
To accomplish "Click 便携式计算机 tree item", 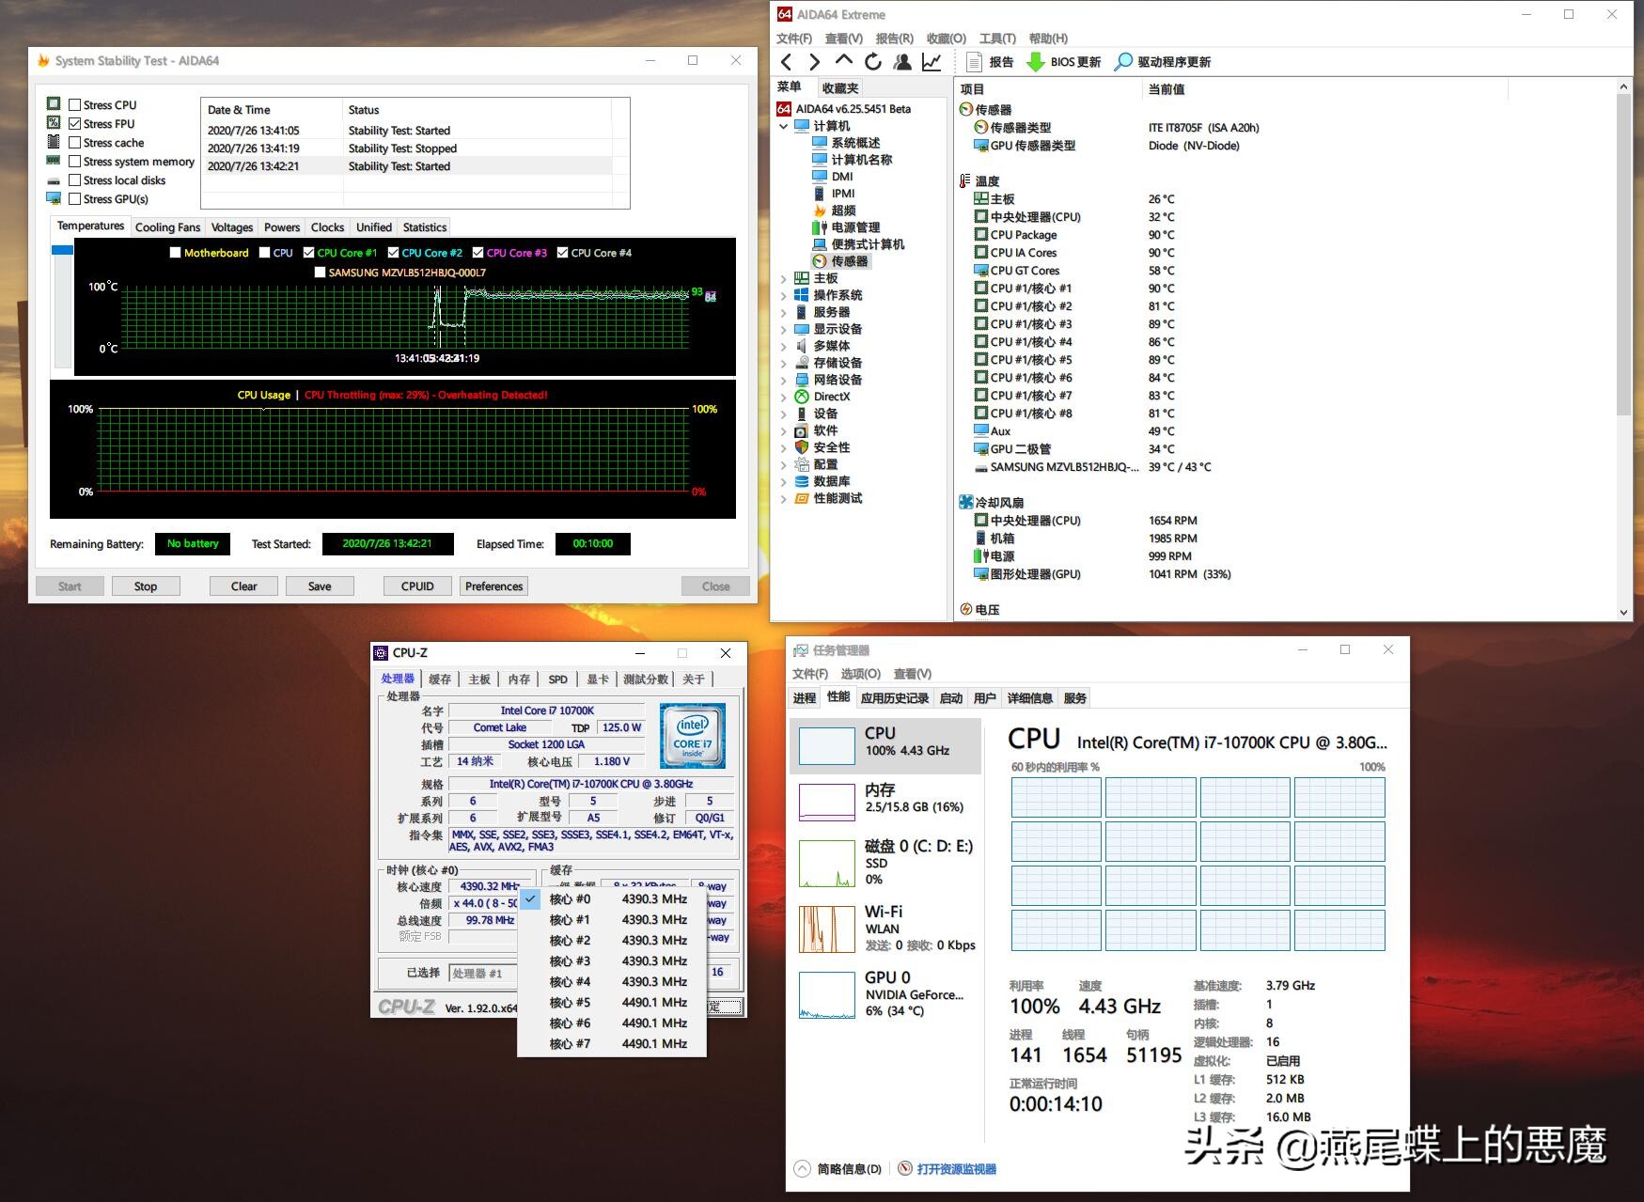I will click(858, 244).
